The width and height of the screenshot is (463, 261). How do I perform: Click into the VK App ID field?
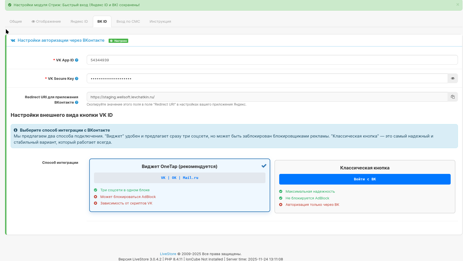(272, 60)
